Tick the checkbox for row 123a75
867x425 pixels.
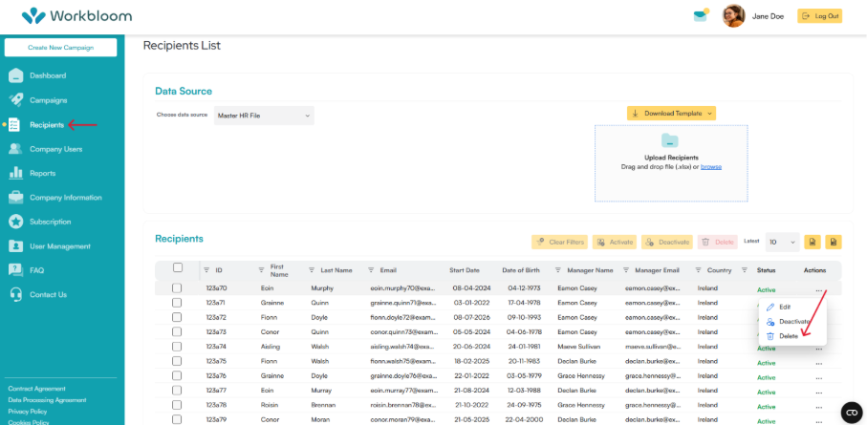point(177,361)
